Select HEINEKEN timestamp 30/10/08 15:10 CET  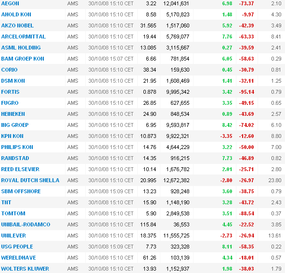pos(111,114)
